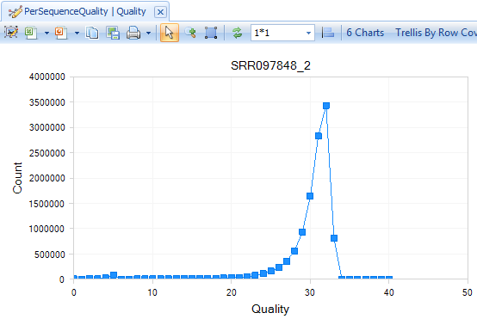This screenshot has height=319, width=477.
Task: Click the export to PowerPoint icon
Action: click(61, 33)
